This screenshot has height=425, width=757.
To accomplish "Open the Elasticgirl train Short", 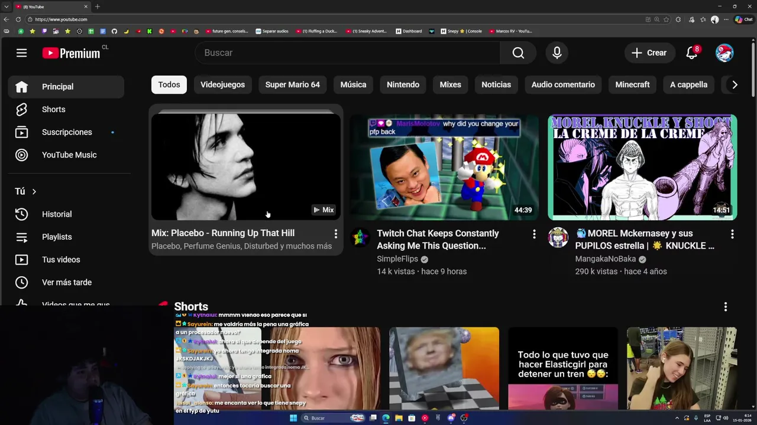I will click(563, 368).
